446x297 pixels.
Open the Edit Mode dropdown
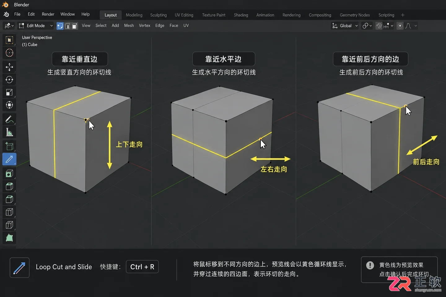coord(36,26)
